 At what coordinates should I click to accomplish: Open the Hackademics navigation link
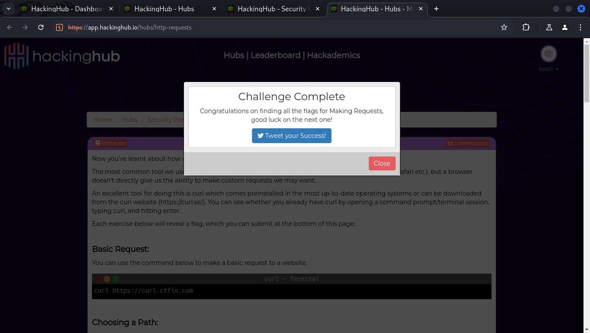[x=333, y=55]
